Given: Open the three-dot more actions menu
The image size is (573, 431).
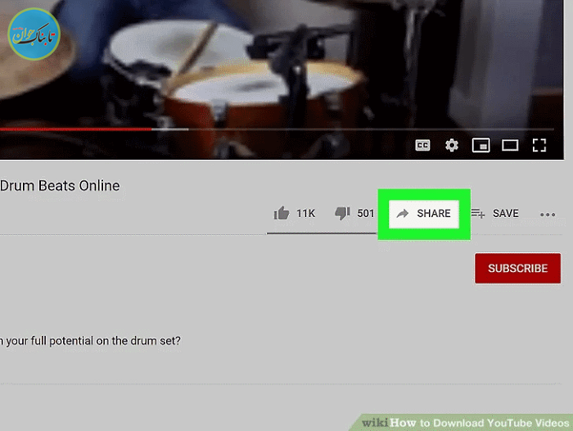Looking at the screenshot, I should tap(548, 215).
